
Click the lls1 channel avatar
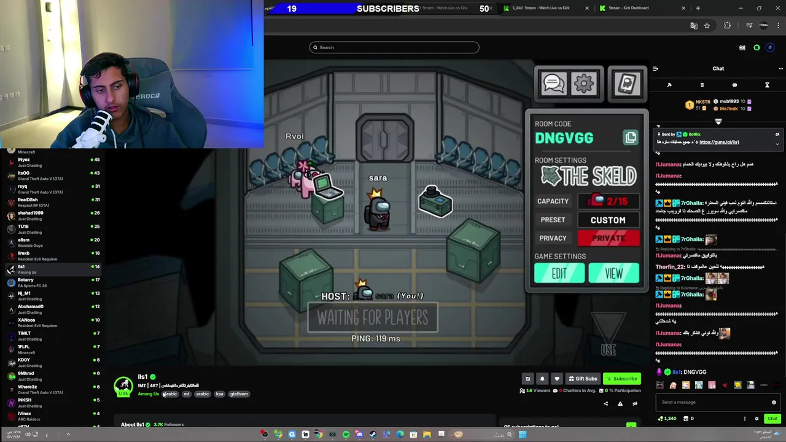tap(123, 386)
